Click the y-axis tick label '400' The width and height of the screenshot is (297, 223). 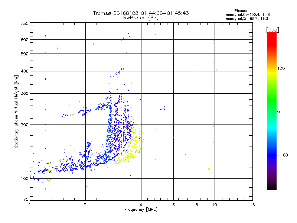point(25,71)
